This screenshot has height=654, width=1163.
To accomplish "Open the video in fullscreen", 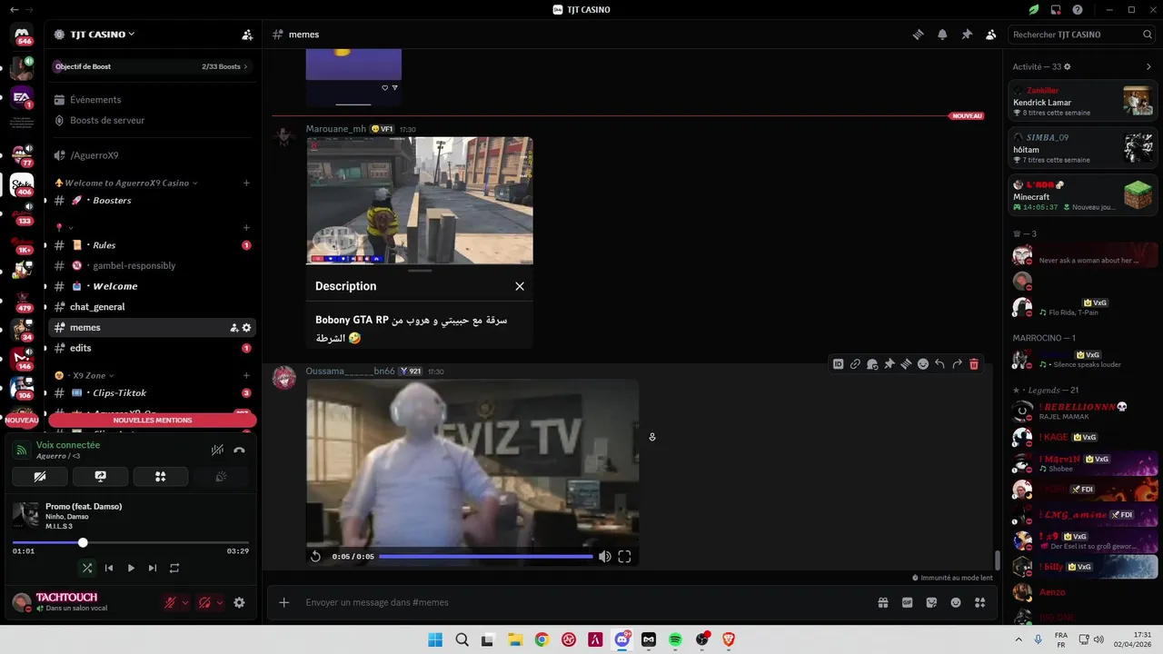I will tap(624, 556).
